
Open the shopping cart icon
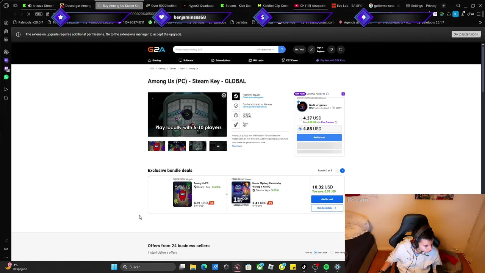point(341,49)
